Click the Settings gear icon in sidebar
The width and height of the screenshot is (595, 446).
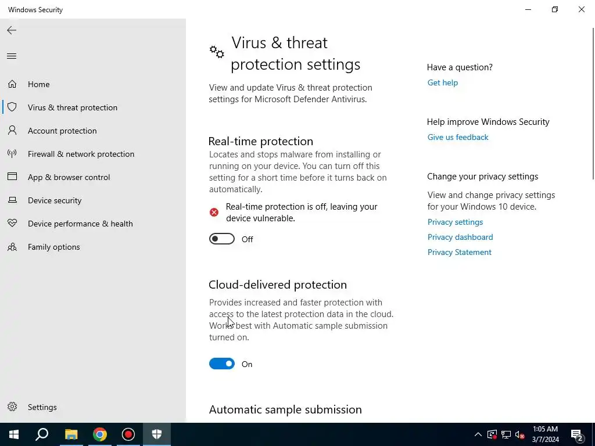[12, 407]
